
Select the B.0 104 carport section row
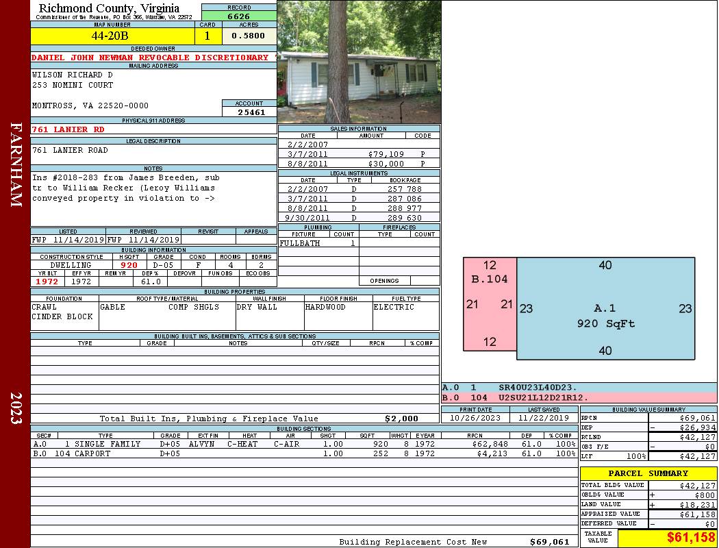(x=304, y=453)
